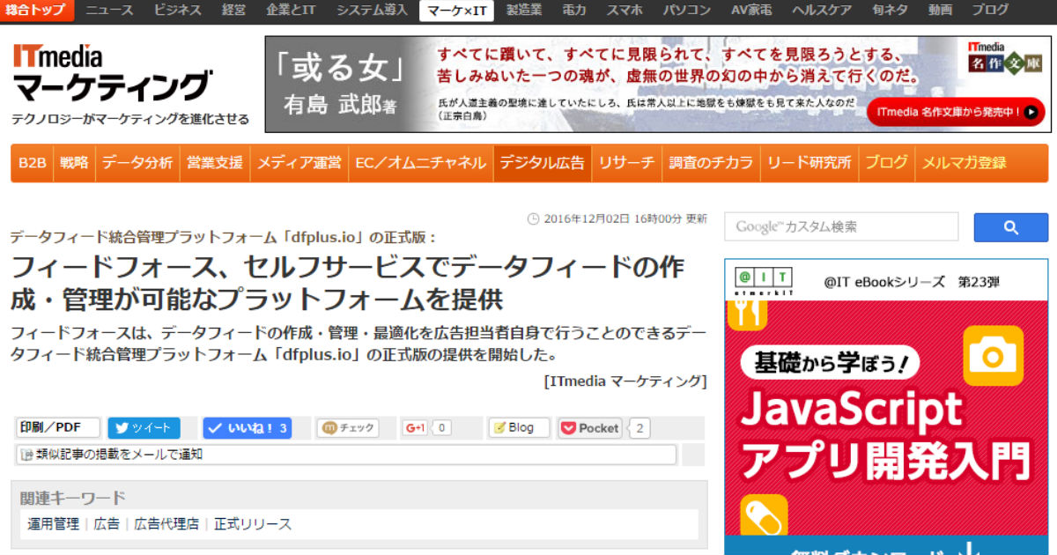Open the 印刷/PDF option
The width and height of the screenshot is (1057, 555).
(58, 428)
